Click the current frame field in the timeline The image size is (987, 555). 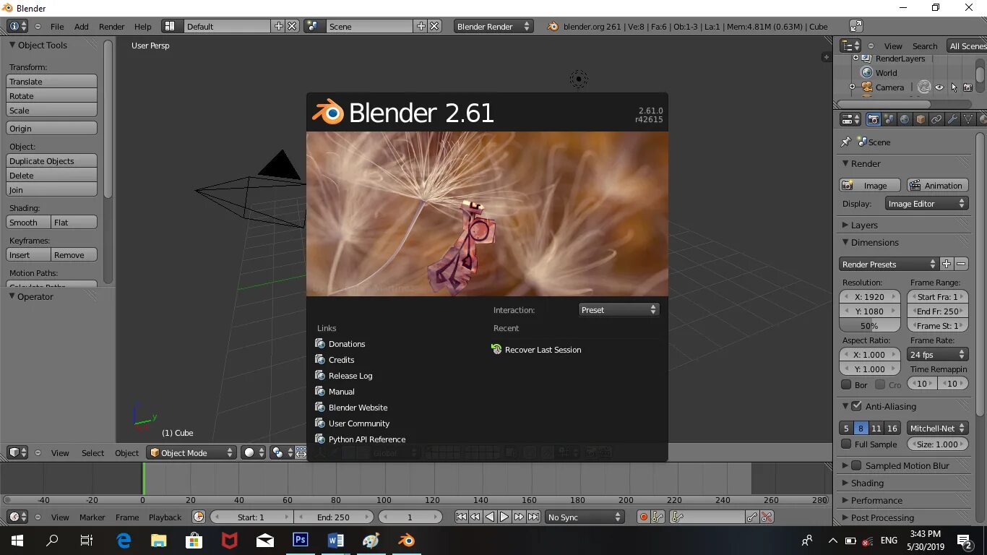click(410, 517)
